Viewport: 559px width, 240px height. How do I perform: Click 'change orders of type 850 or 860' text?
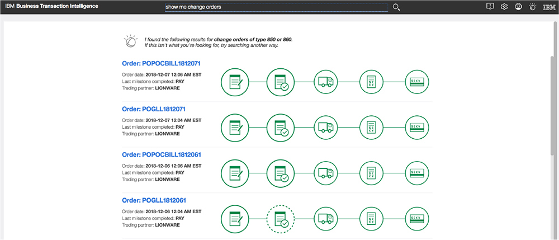(x=253, y=40)
